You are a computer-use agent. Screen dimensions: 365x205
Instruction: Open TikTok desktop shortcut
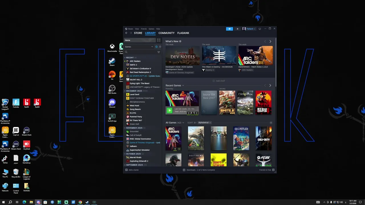click(x=5, y=159)
